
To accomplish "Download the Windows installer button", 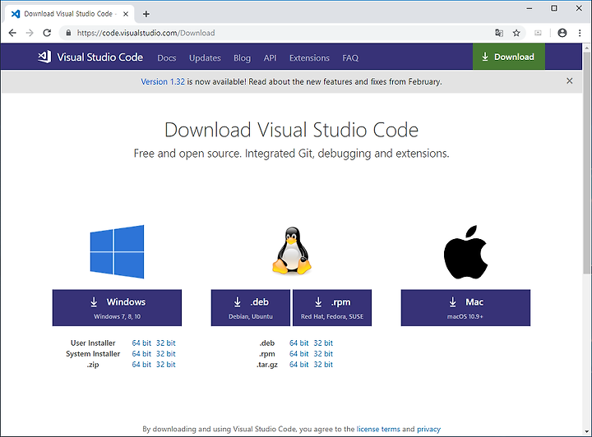I will click(x=117, y=308).
